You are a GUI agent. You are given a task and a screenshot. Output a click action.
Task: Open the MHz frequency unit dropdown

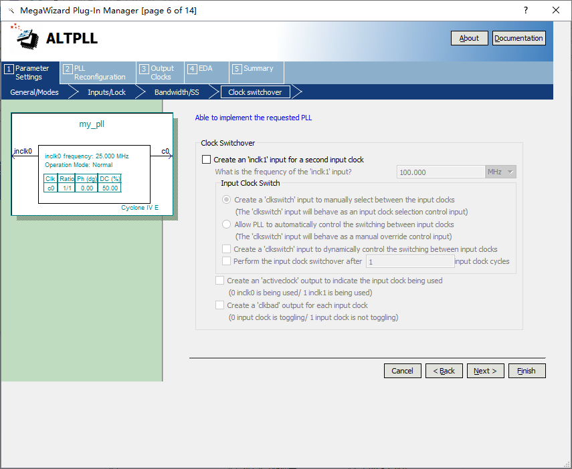pos(500,172)
